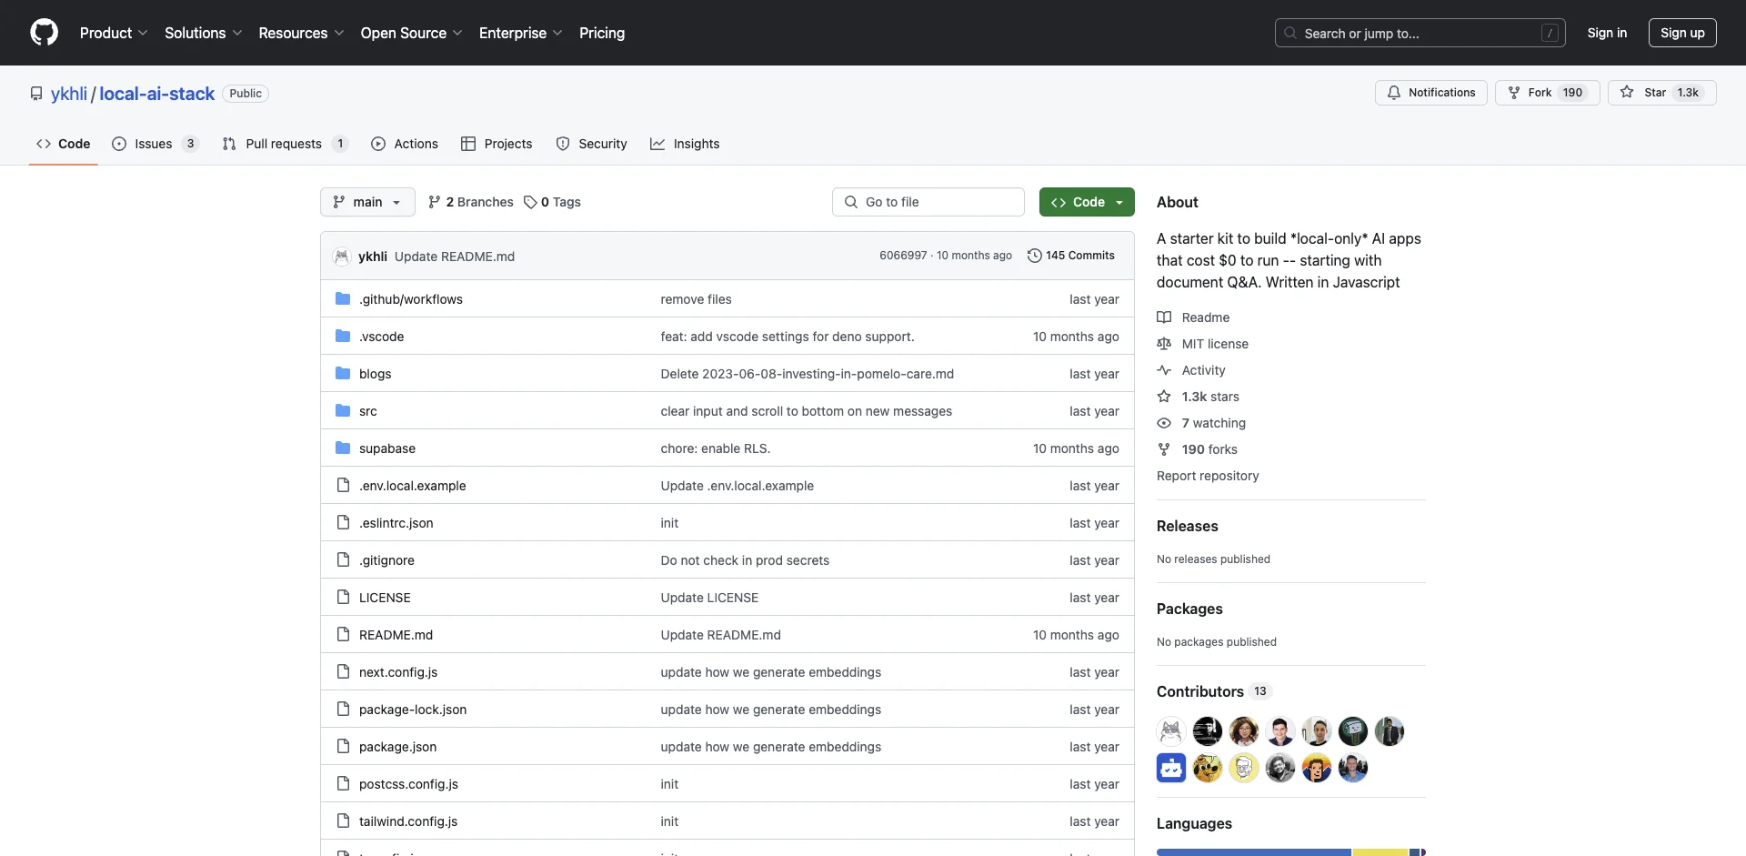1746x856 pixels.
Task: Click the file icon for .gitignore
Action: point(343,559)
